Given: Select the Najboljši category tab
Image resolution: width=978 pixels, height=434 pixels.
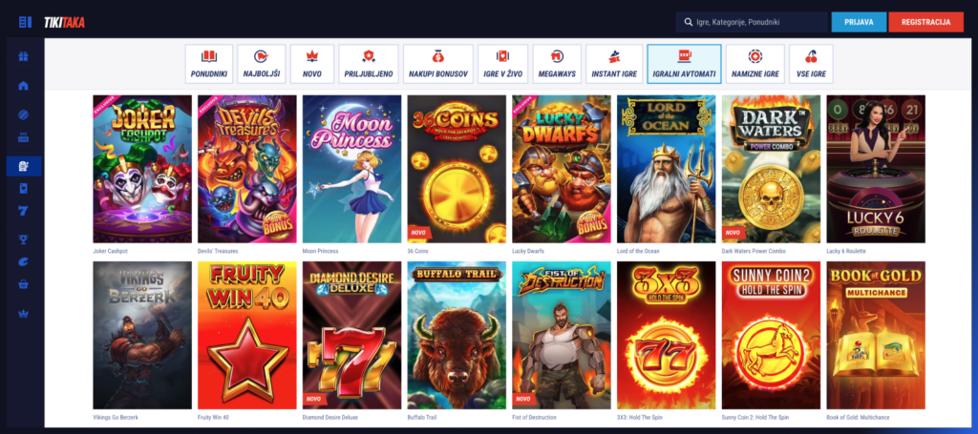Looking at the screenshot, I should click(262, 64).
